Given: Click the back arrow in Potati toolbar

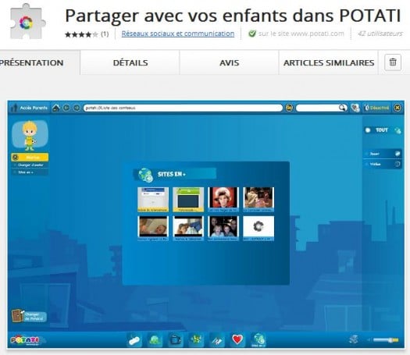Looking at the screenshot, I should pyautogui.click(x=66, y=108).
